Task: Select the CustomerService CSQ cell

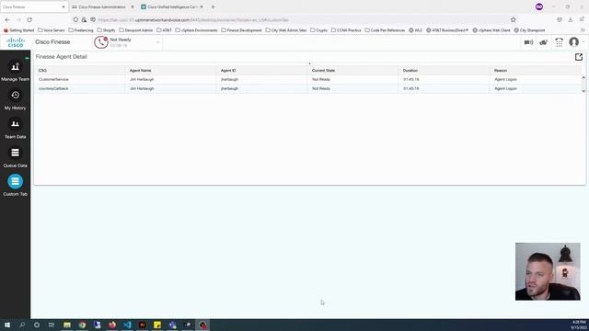Action: coord(53,79)
